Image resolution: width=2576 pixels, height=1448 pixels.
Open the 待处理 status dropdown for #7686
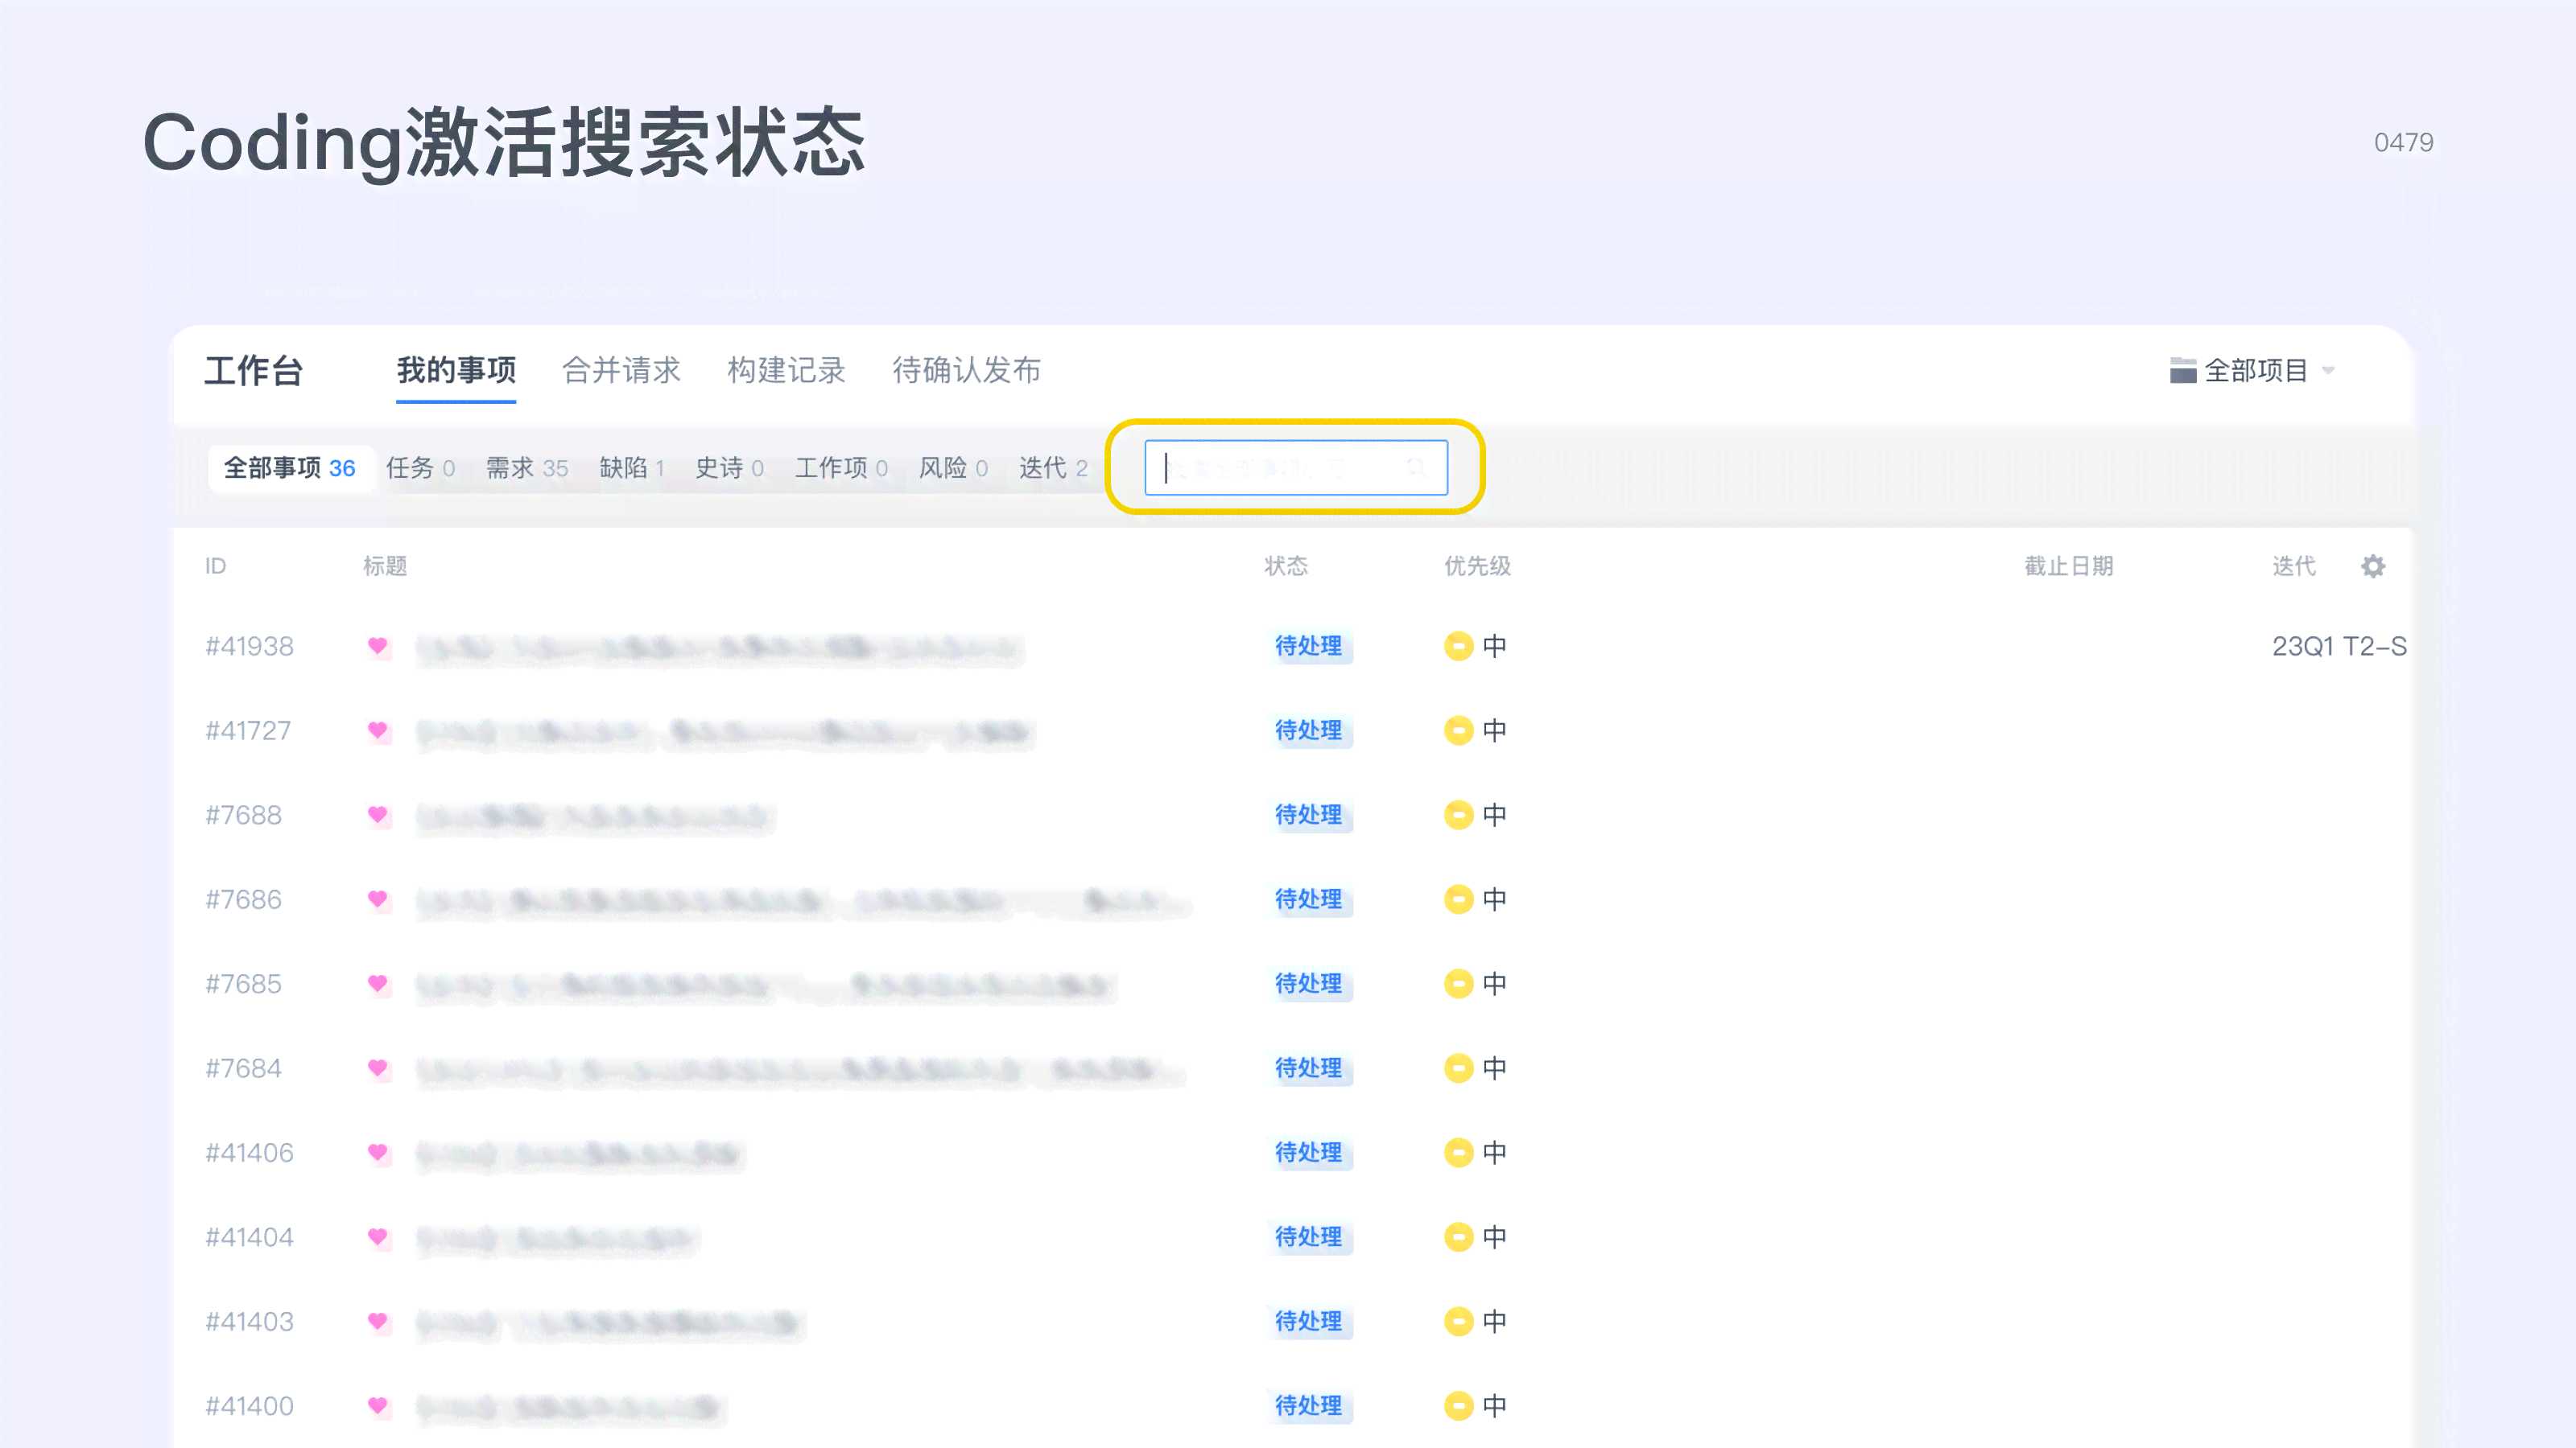[x=1308, y=899]
